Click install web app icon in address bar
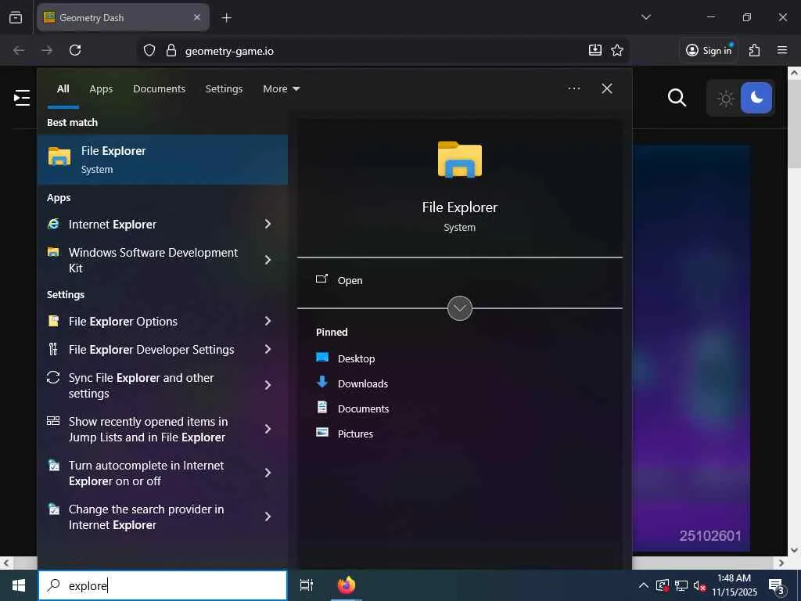 [x=595, y=50]
